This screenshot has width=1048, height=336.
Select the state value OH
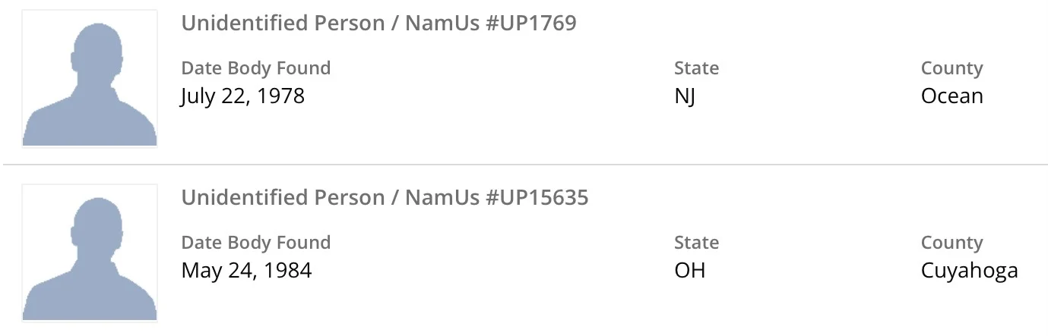point(689,271)
